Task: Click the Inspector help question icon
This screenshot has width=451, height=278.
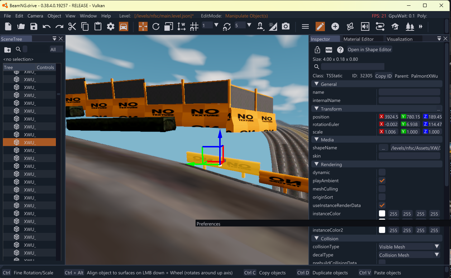Action: click(x=340, y=50)
